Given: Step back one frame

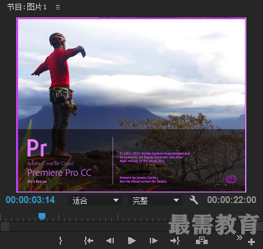Looking at the screenshot, I should click(x=110, y=241).
